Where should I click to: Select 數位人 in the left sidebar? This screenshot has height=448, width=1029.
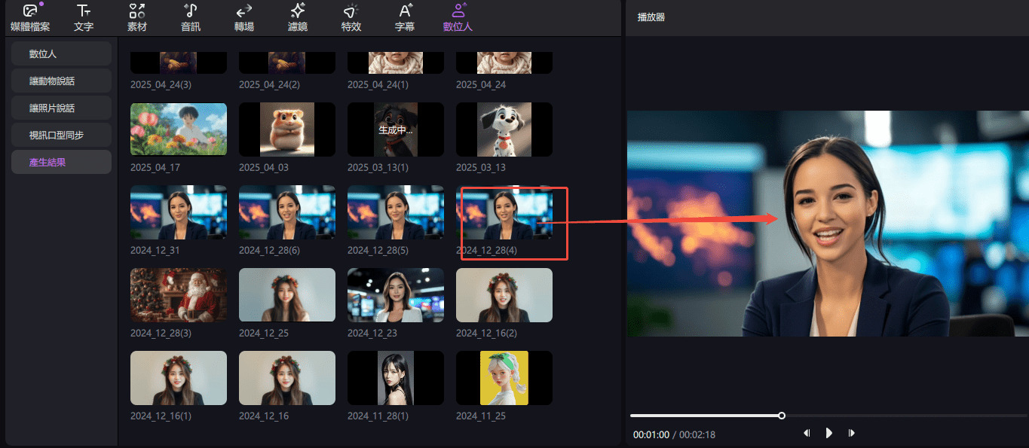(61, 53)
